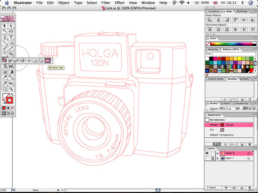This screenshot has width=258, height=193.
Task: Open the Align panel options menu
Action: click(255, 11)
